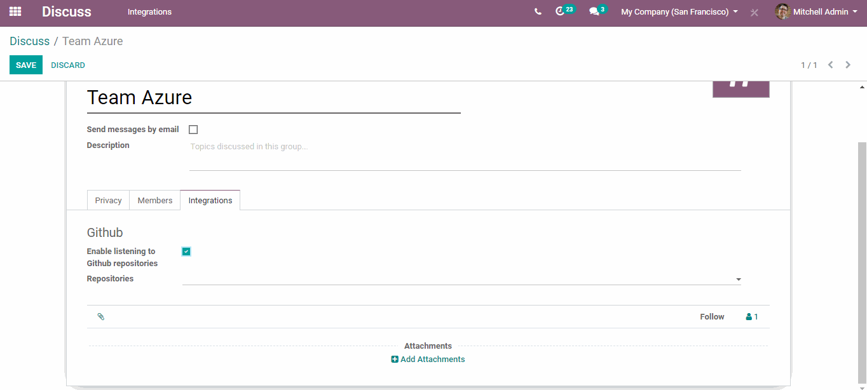
Task: Switch to the Privacy tab
Action: [108, 200]
